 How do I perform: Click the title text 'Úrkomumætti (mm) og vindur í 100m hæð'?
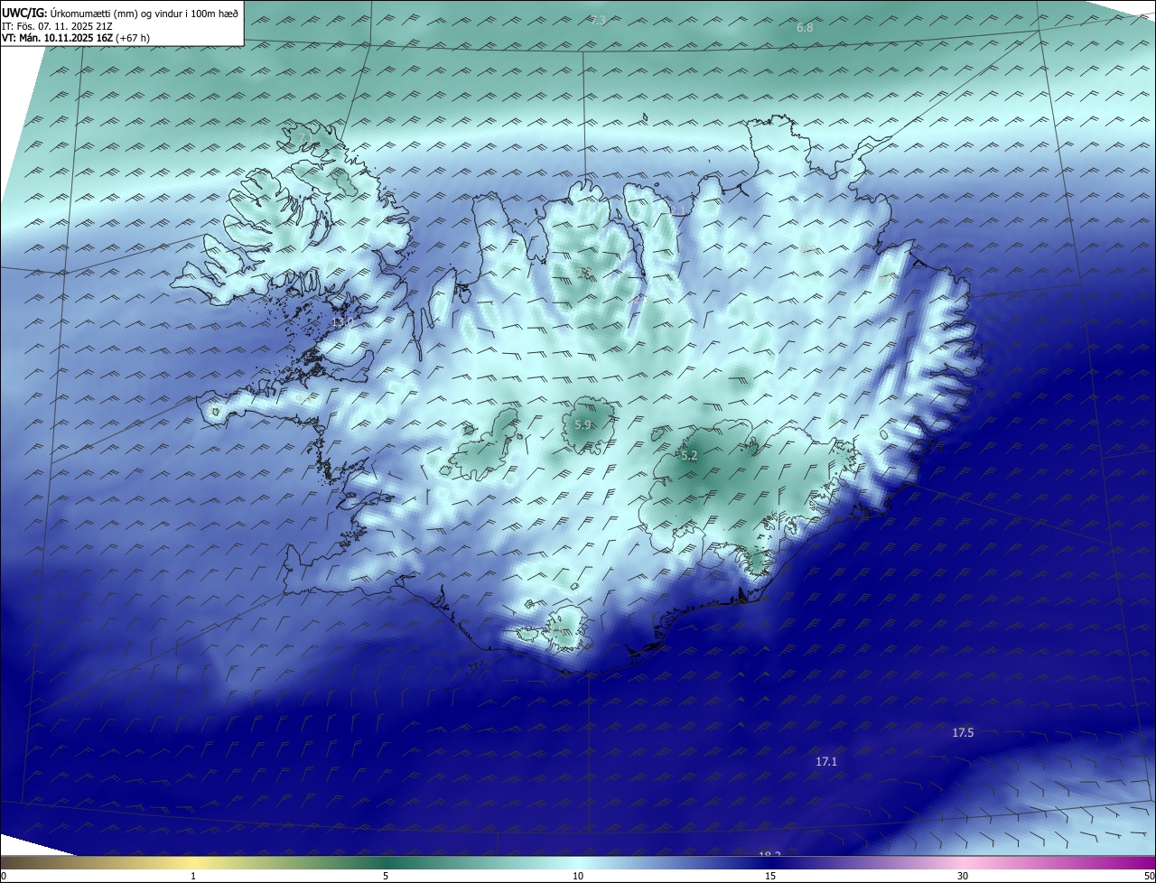point(144,13)
